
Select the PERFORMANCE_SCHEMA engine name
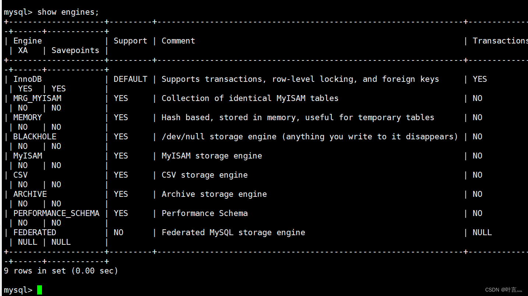tap(56, 213)
